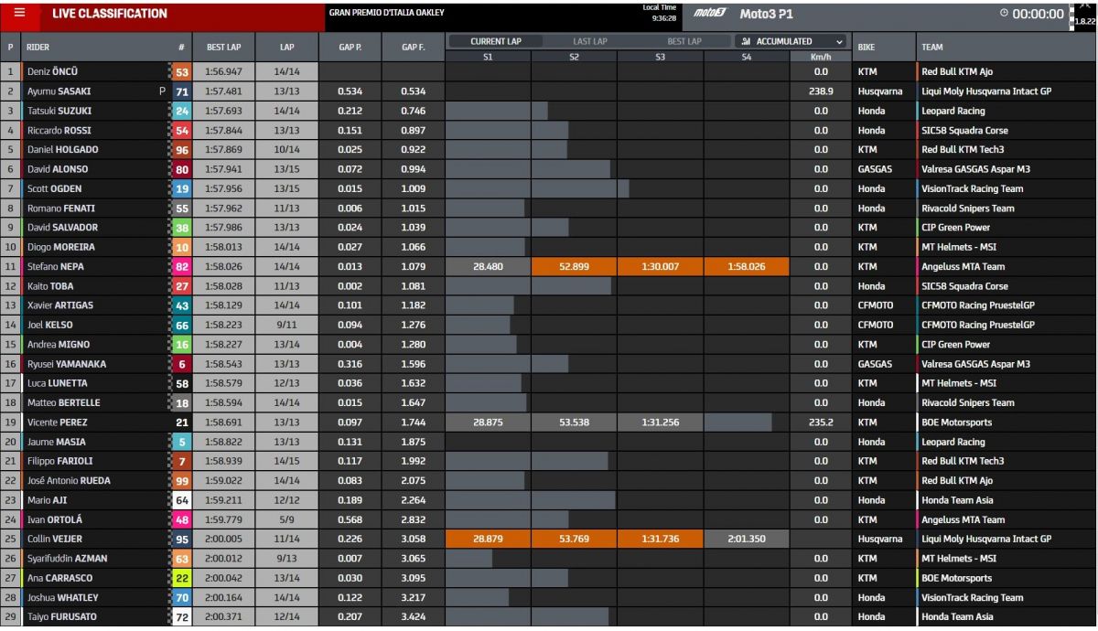Click Perez's S3 time 1:31.256

660,422
